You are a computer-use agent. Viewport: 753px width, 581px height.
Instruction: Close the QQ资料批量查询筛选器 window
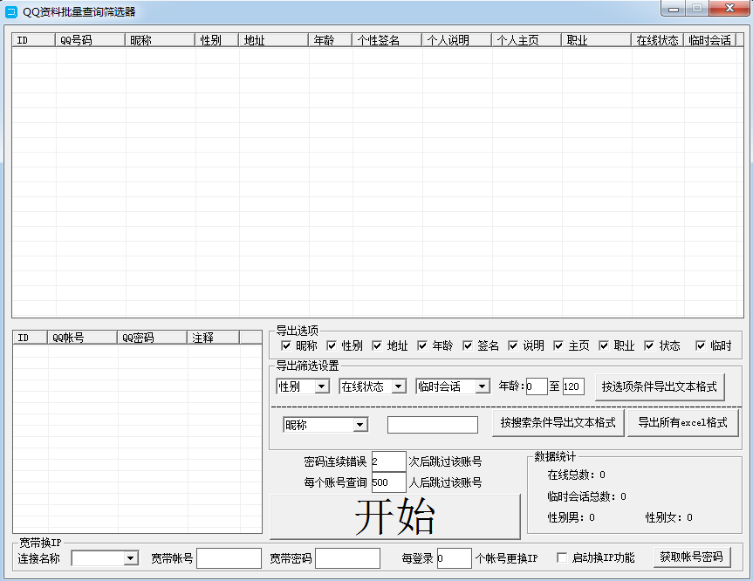pos(729,8)
